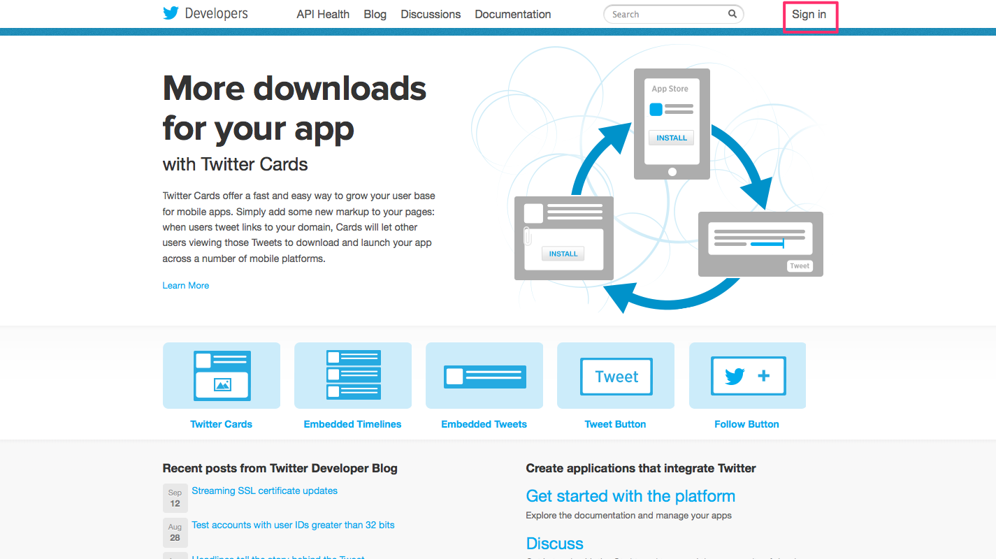Image resolution: width=996 pixels, height=559 pixels.
Task: Open the Embedded Timelines text link
Action: click(353, 424)
